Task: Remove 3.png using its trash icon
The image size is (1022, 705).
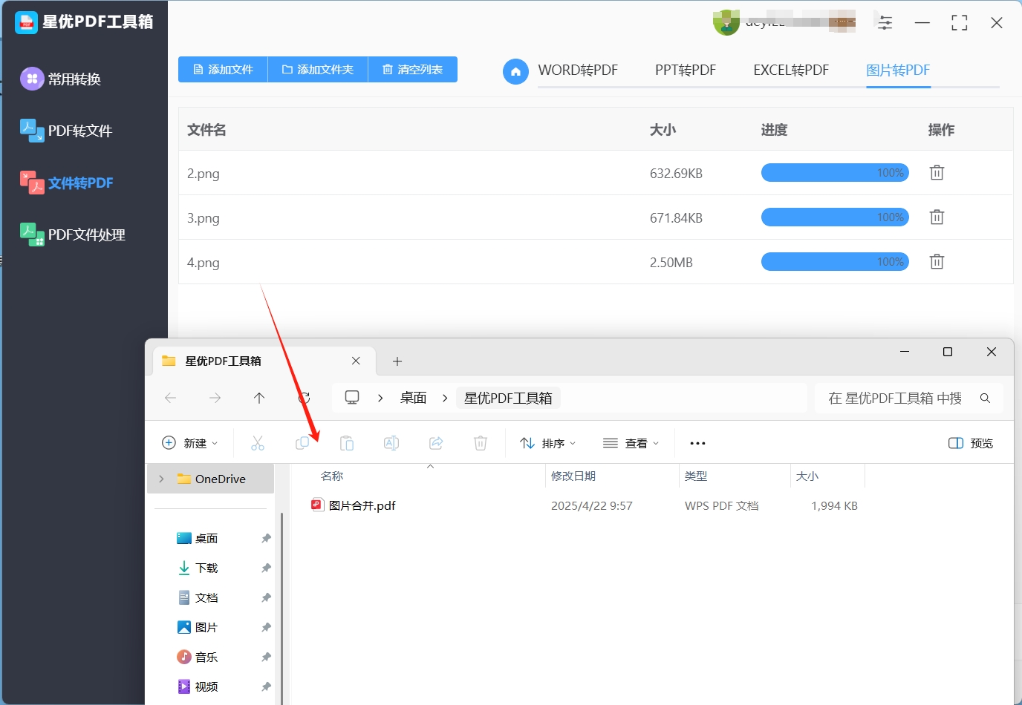Action: (937, 217)
